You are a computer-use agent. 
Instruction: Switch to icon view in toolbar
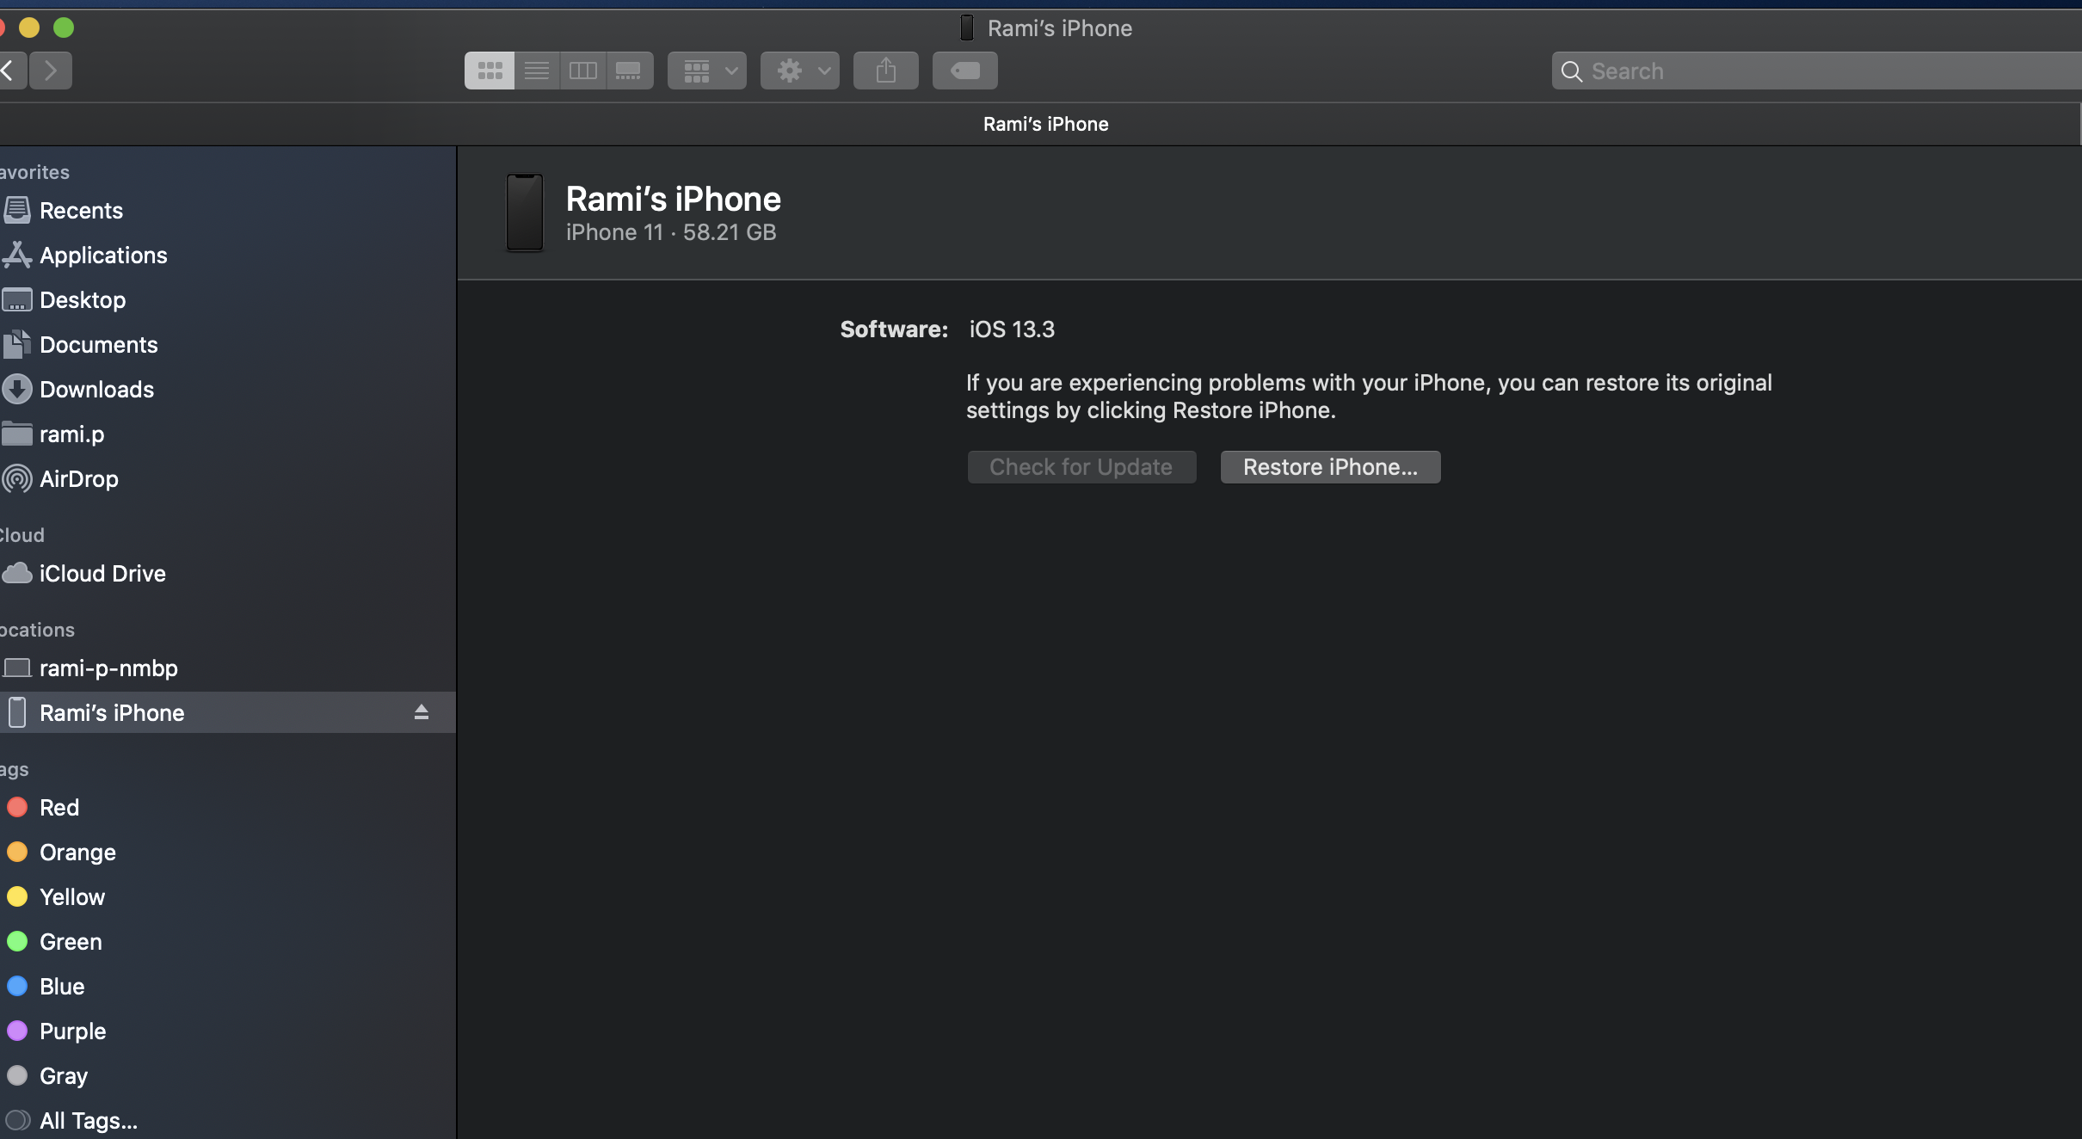click(490, 71)
